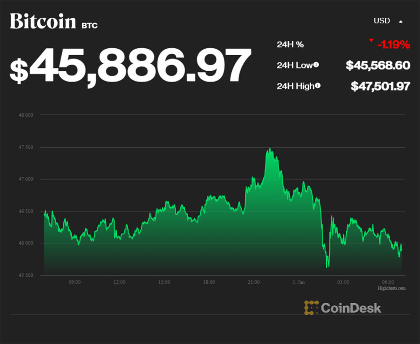Open the Highcharts.com credit link
Image resolution: width=420 pixels, height=344 pixels.
pyautogui.click(x=391, y=288)
